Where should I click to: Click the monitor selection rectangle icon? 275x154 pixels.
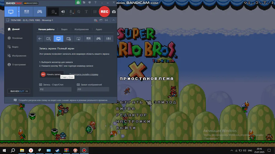pyautogui.click(x=8, y=20)
